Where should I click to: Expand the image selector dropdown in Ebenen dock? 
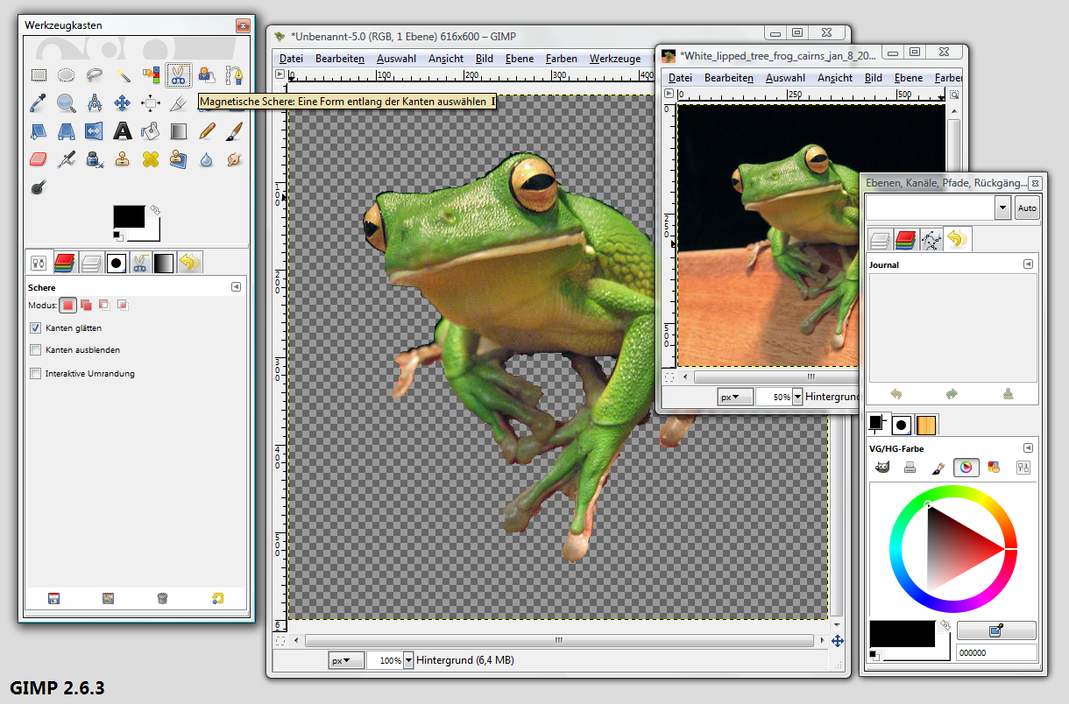1002,208
